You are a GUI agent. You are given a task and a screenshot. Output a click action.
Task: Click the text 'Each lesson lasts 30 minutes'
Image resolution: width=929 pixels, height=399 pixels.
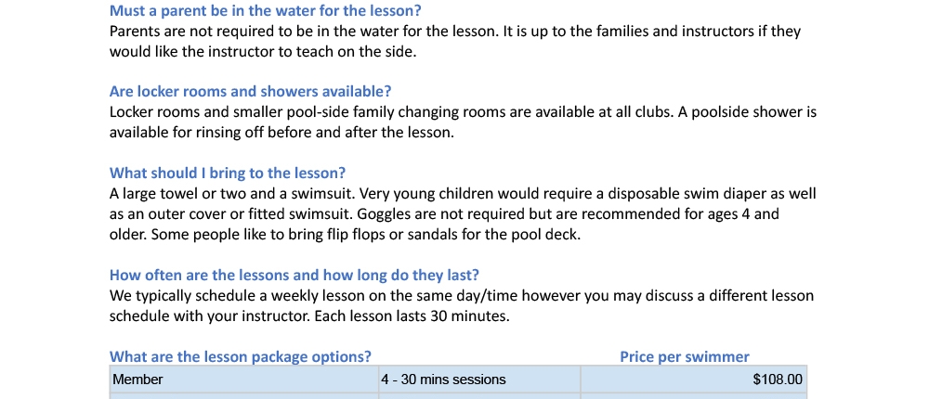click(x=412, y=316)
